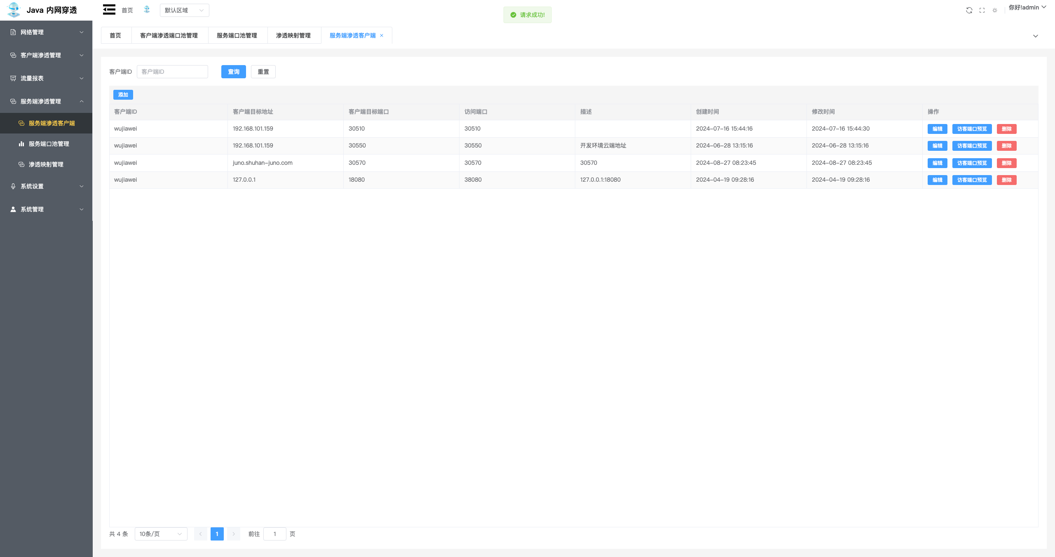Click the 查询 button

233,72
